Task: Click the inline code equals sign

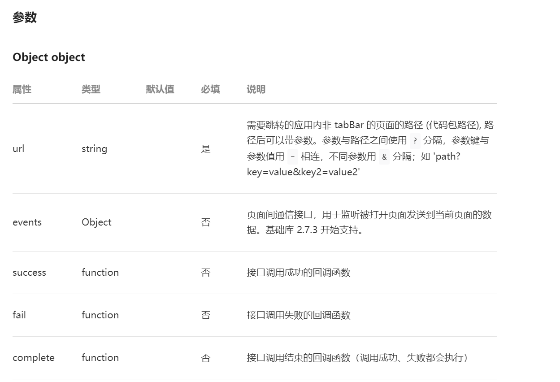Action: (x=293, y=157)
